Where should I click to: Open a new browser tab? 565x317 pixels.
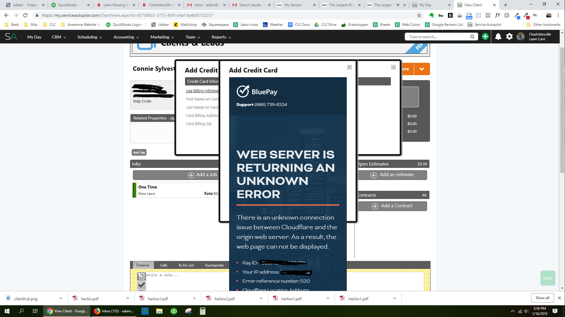click(506, 5)
